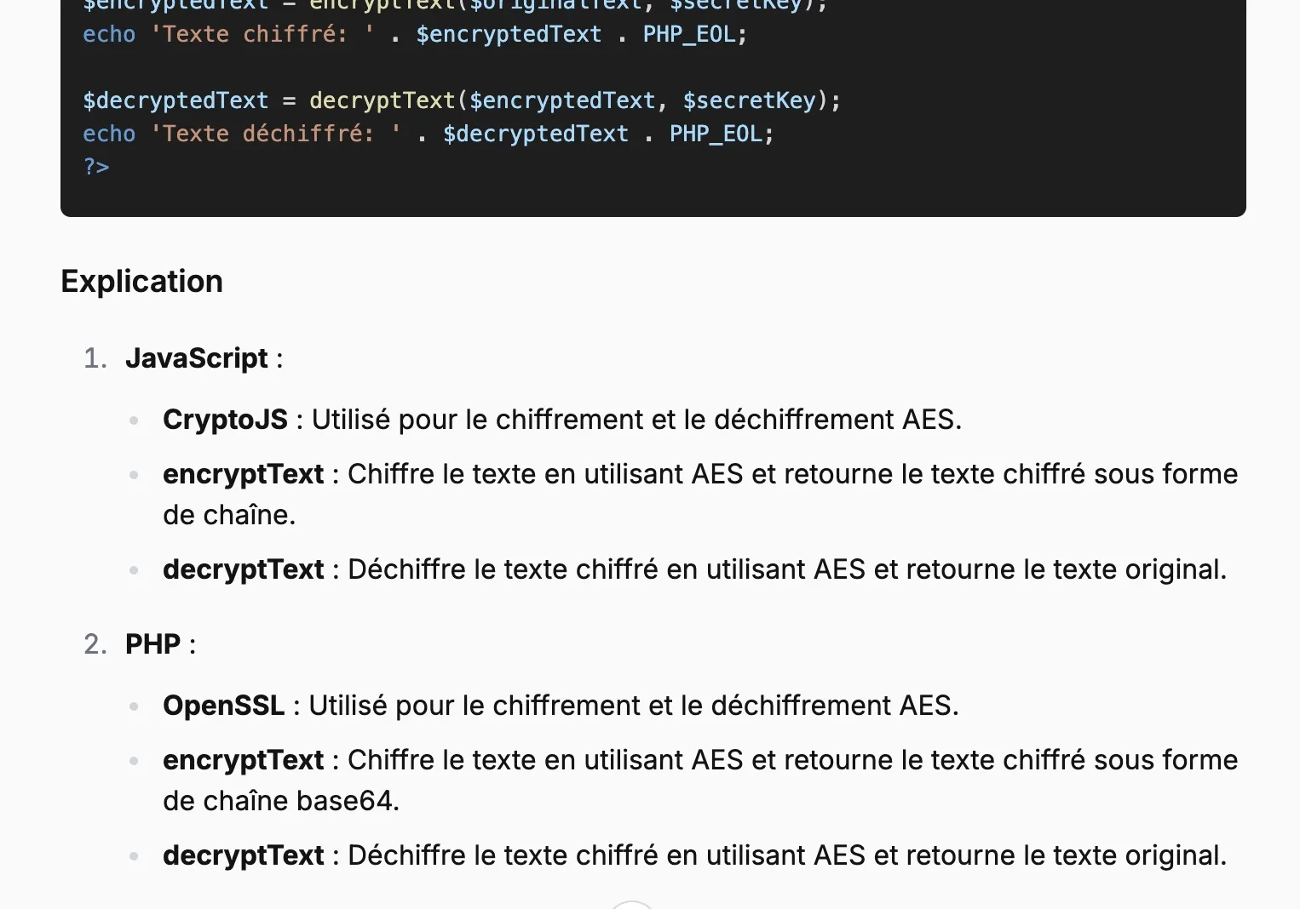The width and height of the screenshot is (1300, 909).
Task: Click the $decryptedText assignment variable in code
Action: click(x=175, y=100)
